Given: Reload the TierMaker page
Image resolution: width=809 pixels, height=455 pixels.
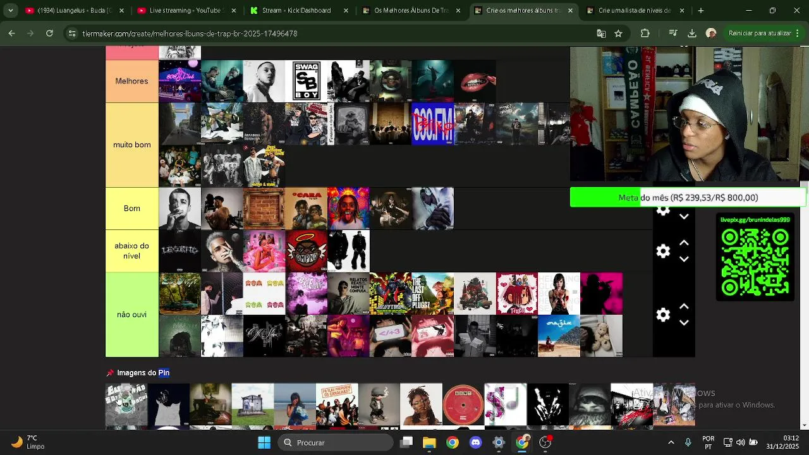Looking at the screenshot, I should point(49,33).
